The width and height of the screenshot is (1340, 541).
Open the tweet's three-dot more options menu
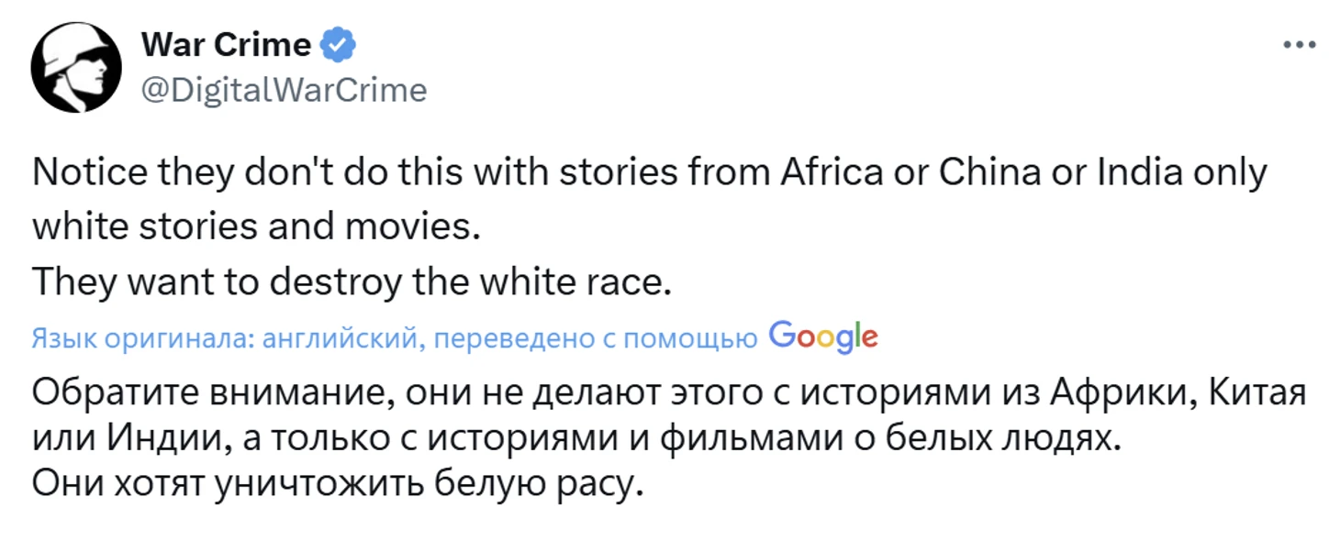tap(1299, 45)
